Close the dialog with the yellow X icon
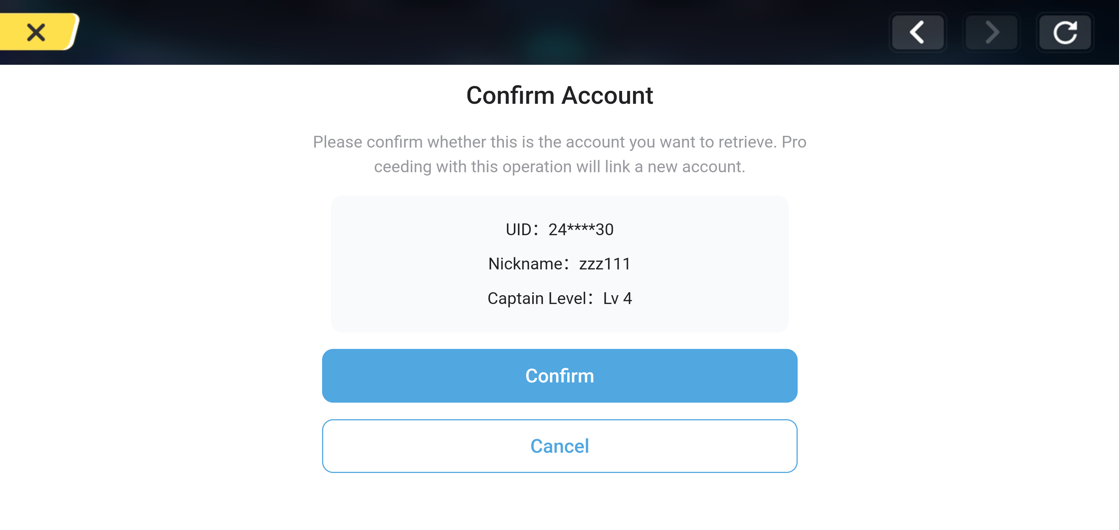1119x530 pixels. (x=36, y=32)
